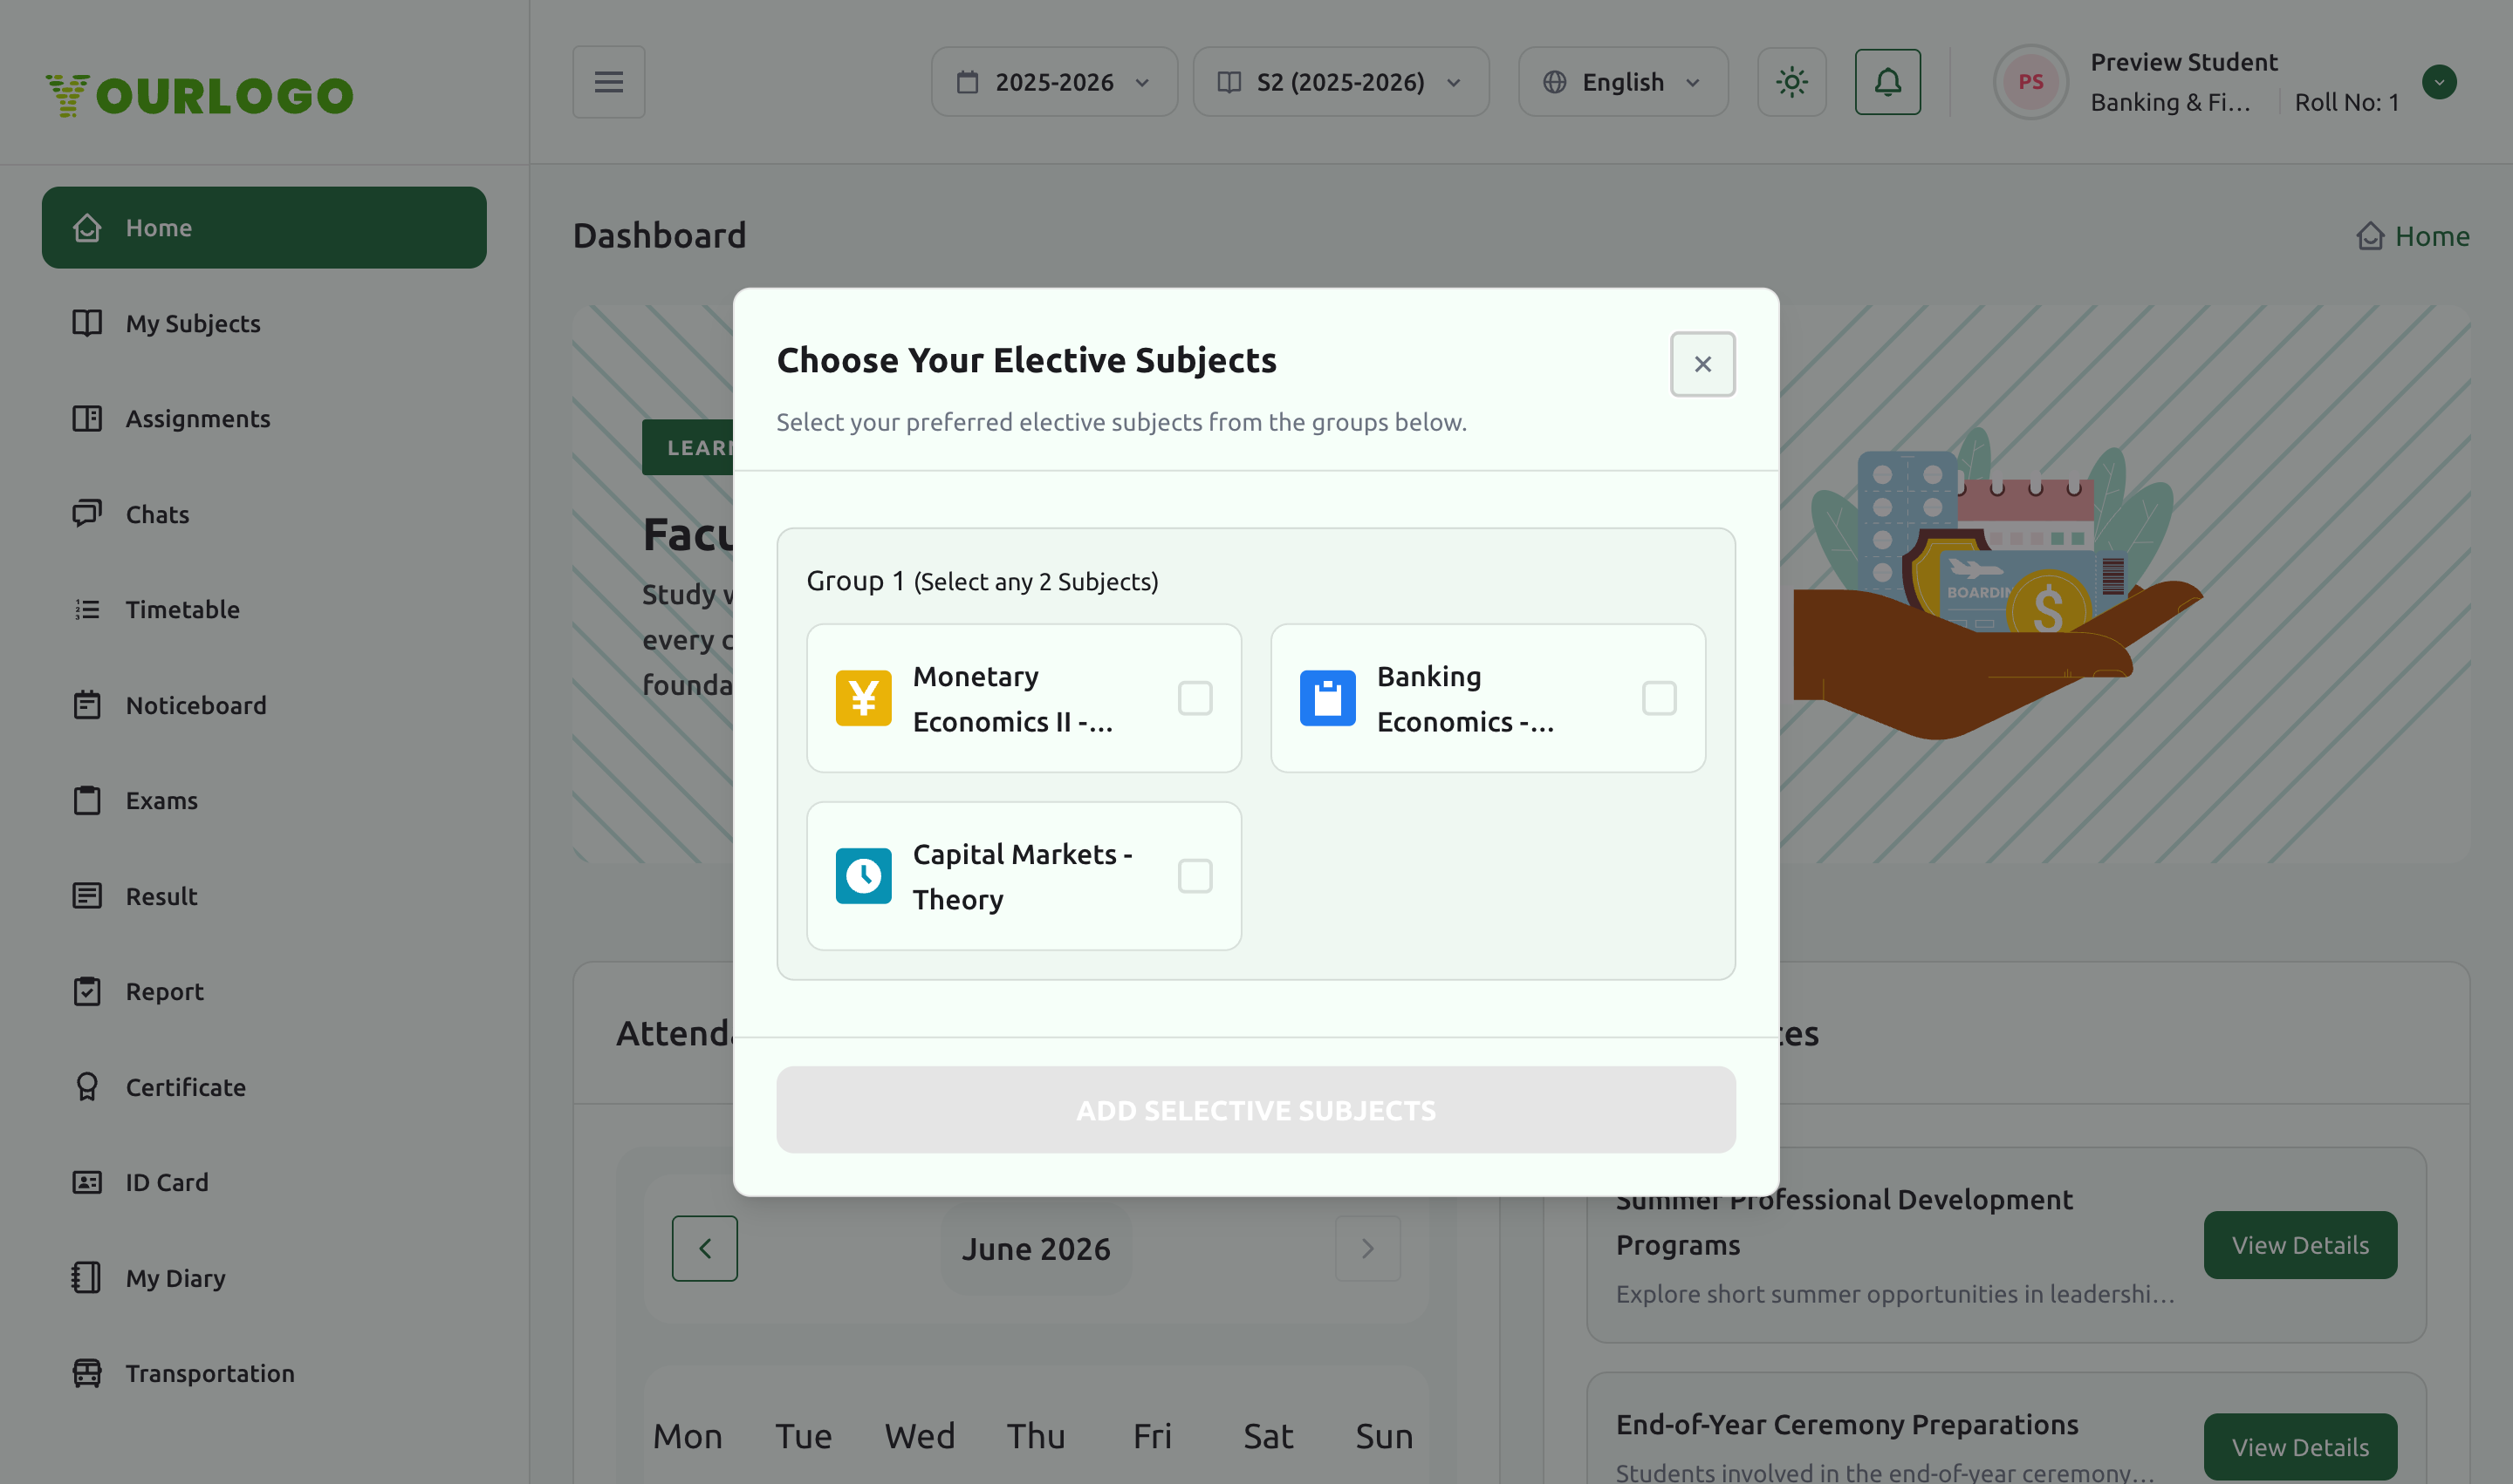This screenshot has width=2513, height=1484.
Task: Check the Capital Markets - Theory checkbox
Action: [1195, 876]
